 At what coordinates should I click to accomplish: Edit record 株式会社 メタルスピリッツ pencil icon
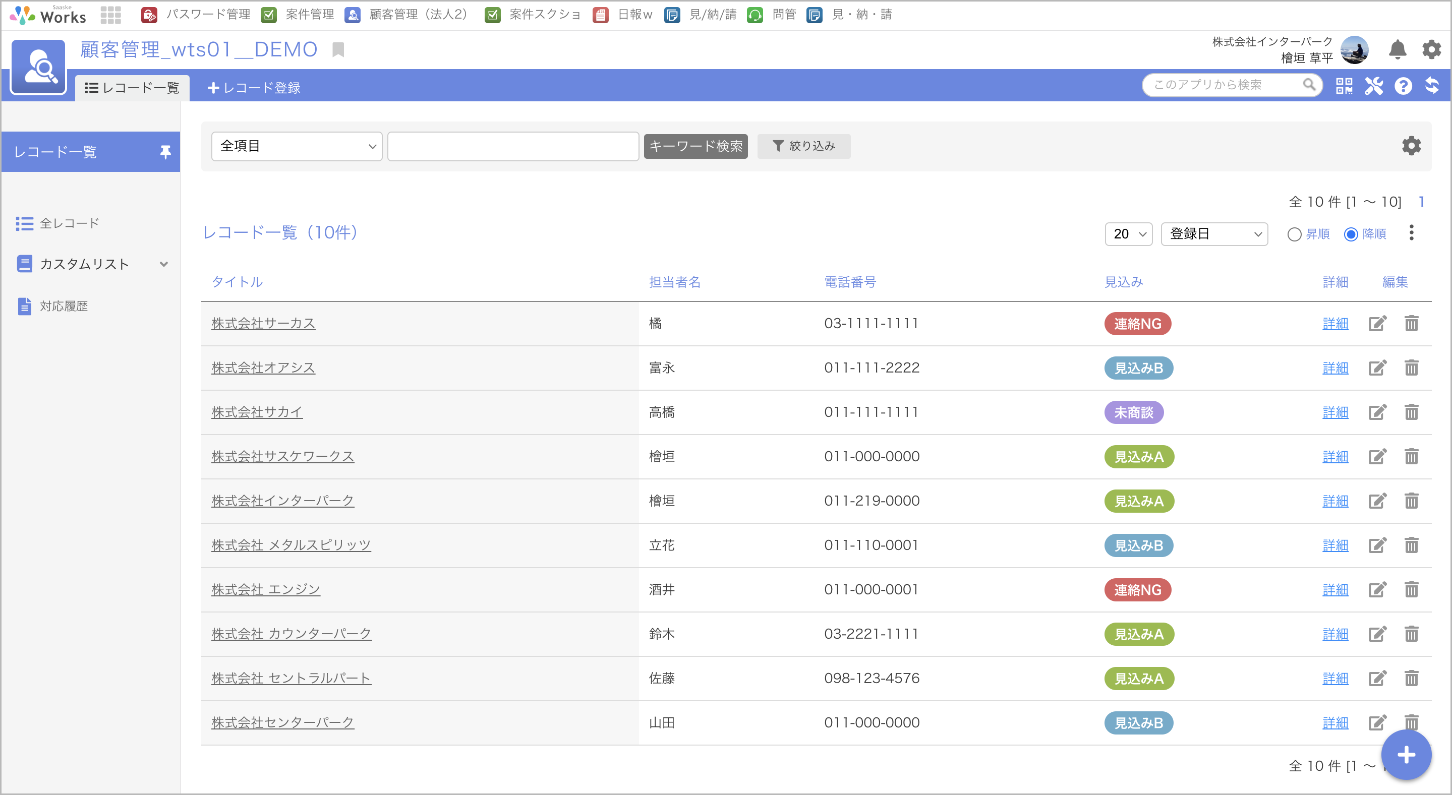pyautogui.click(x=1377, y=545)
